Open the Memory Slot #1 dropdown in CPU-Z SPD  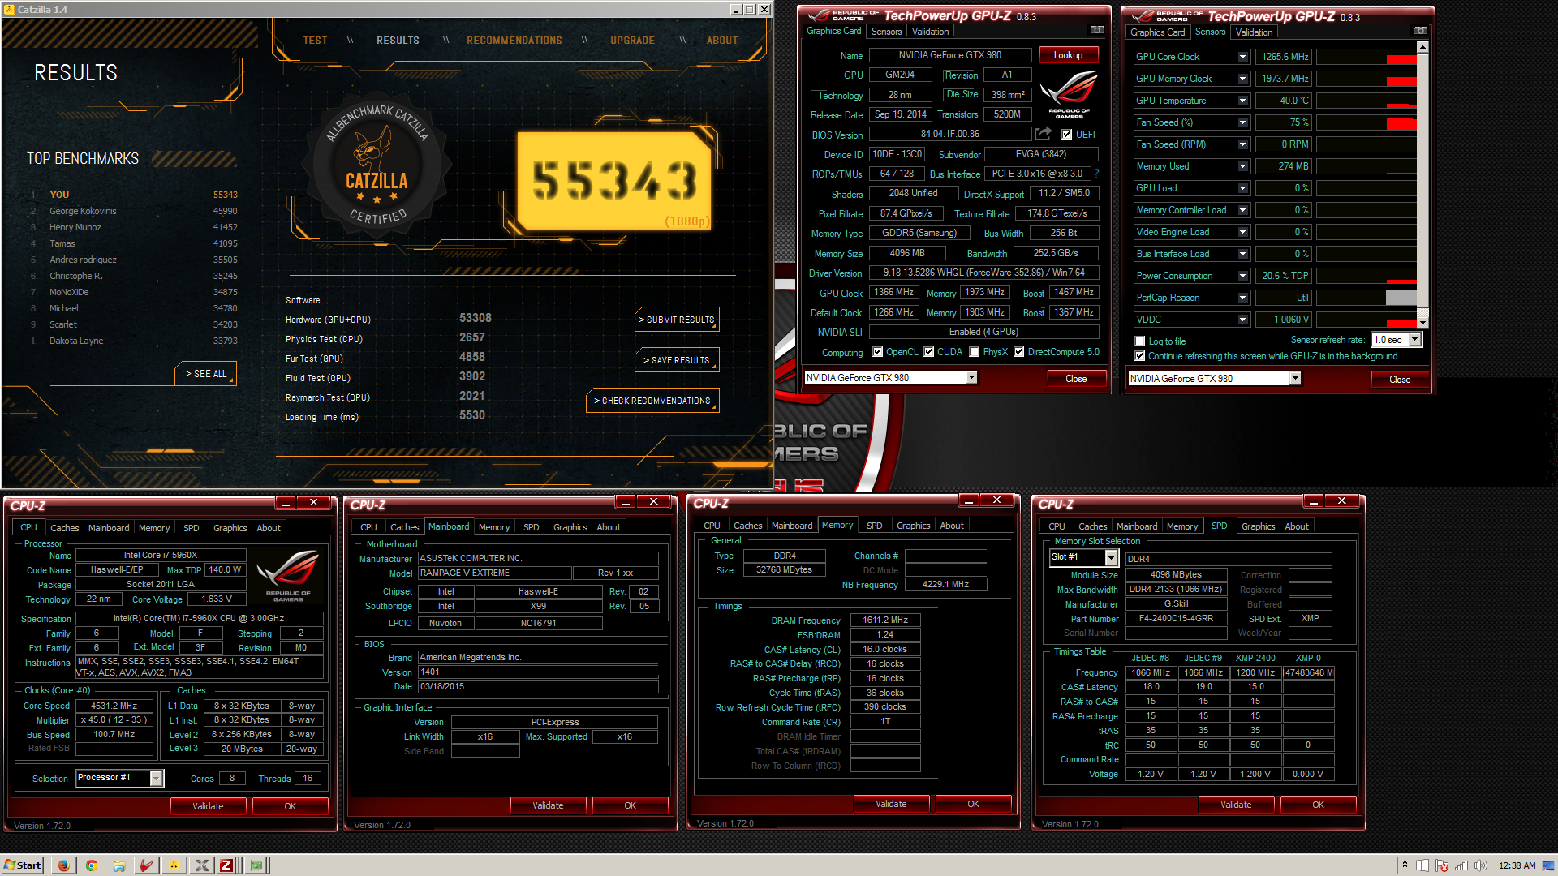(1112, 557)
